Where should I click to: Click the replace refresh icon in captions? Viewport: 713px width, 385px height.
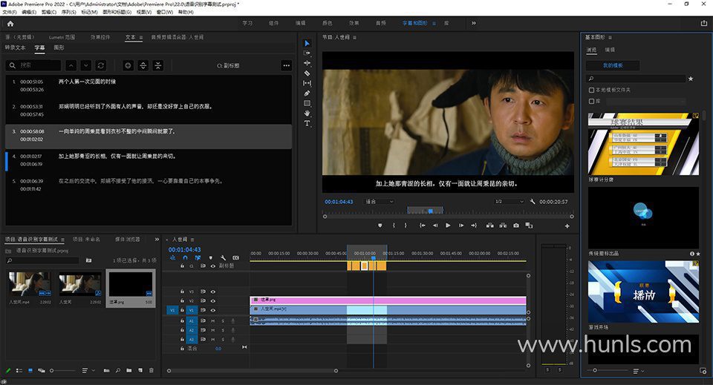100,65
